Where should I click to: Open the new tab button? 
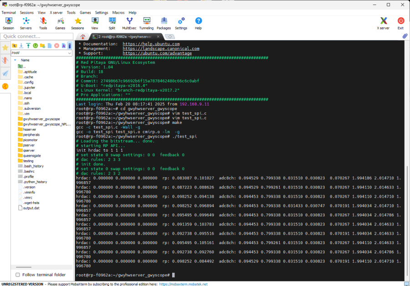click(169, 36)
